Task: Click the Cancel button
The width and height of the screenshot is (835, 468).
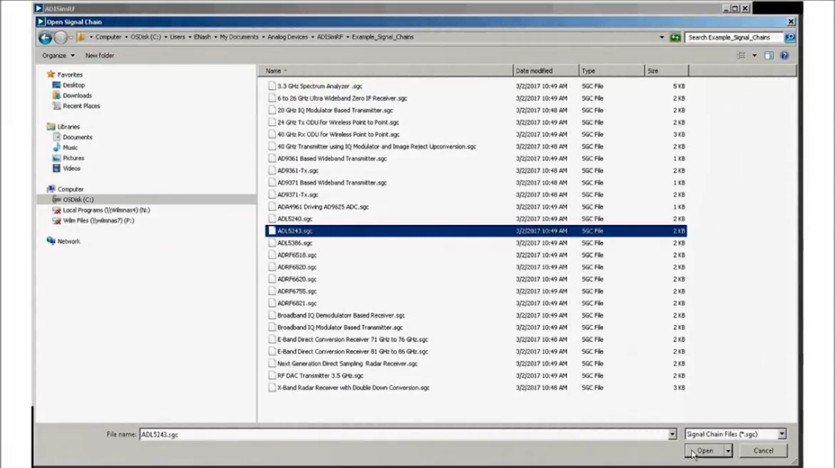Action: click(x=763, y=451)
